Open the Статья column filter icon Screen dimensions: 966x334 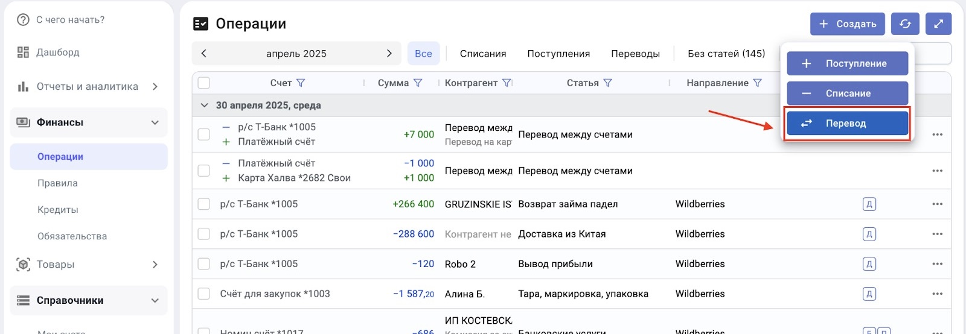(608, 83)
